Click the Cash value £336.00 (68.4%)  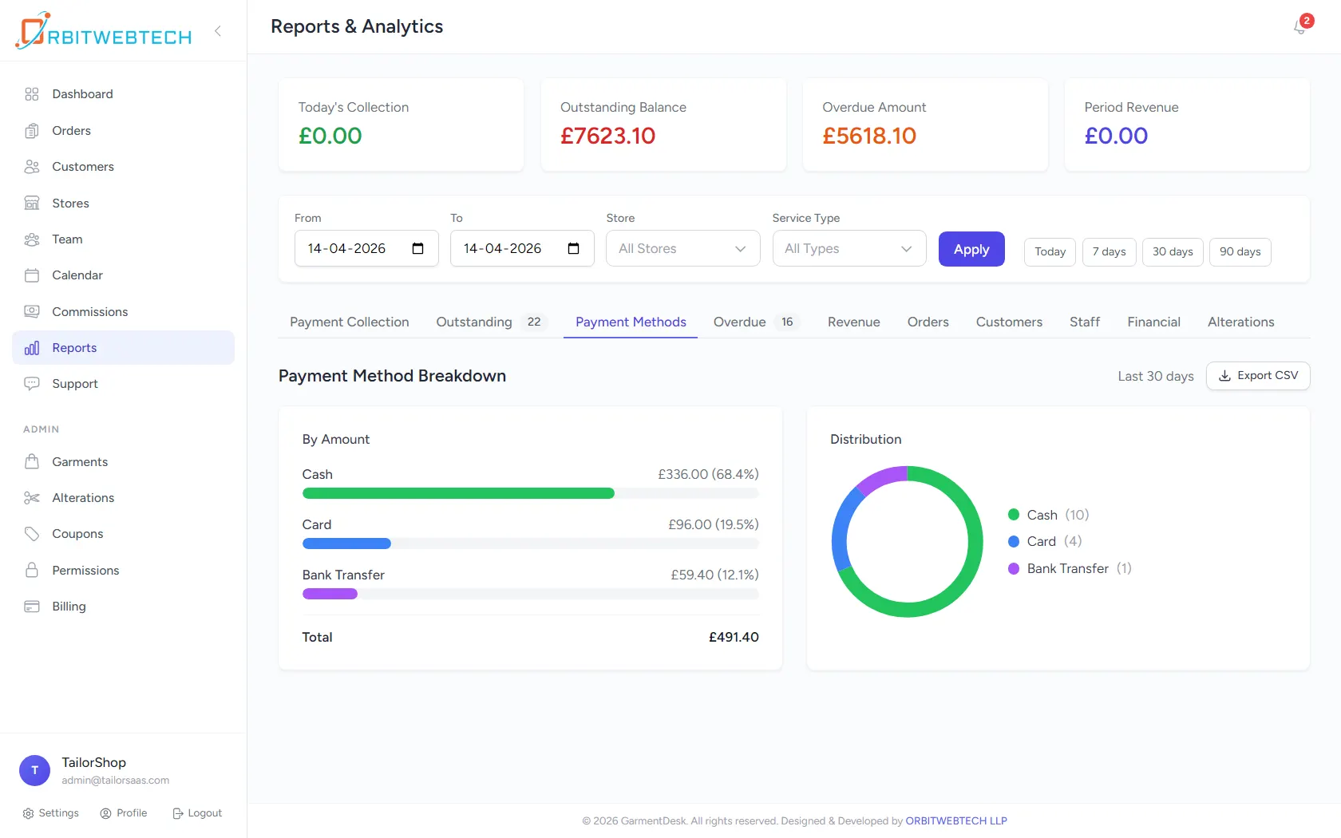(x=708, y=475)
